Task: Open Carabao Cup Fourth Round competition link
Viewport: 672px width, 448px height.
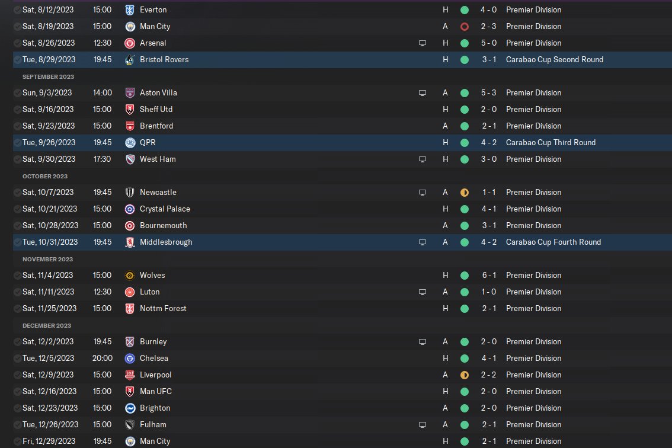Action: (x=553, y=242)
